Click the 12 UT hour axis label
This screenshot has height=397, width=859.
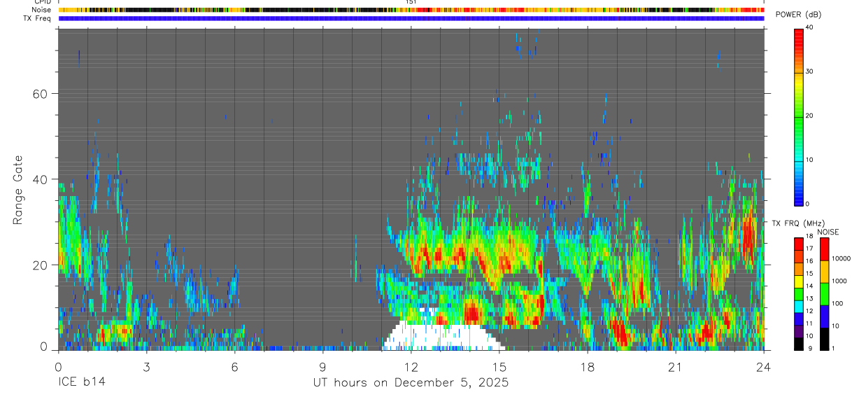point(411,367)
